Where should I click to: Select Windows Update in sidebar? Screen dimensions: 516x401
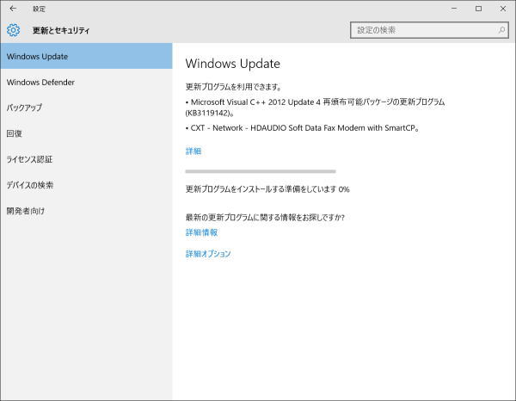(86, 56)
